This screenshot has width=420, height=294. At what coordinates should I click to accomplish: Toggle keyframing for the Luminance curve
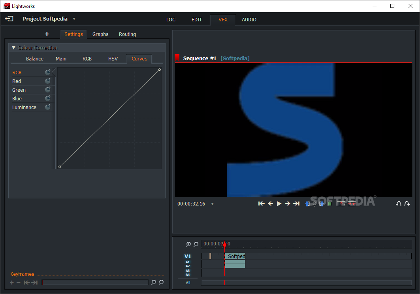(48, 107)
